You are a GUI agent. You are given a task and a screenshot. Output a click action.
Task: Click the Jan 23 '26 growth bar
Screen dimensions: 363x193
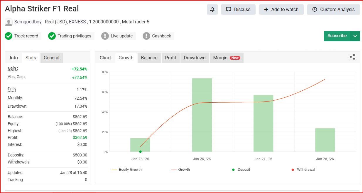pyautogui.click(x=140, y=145)
